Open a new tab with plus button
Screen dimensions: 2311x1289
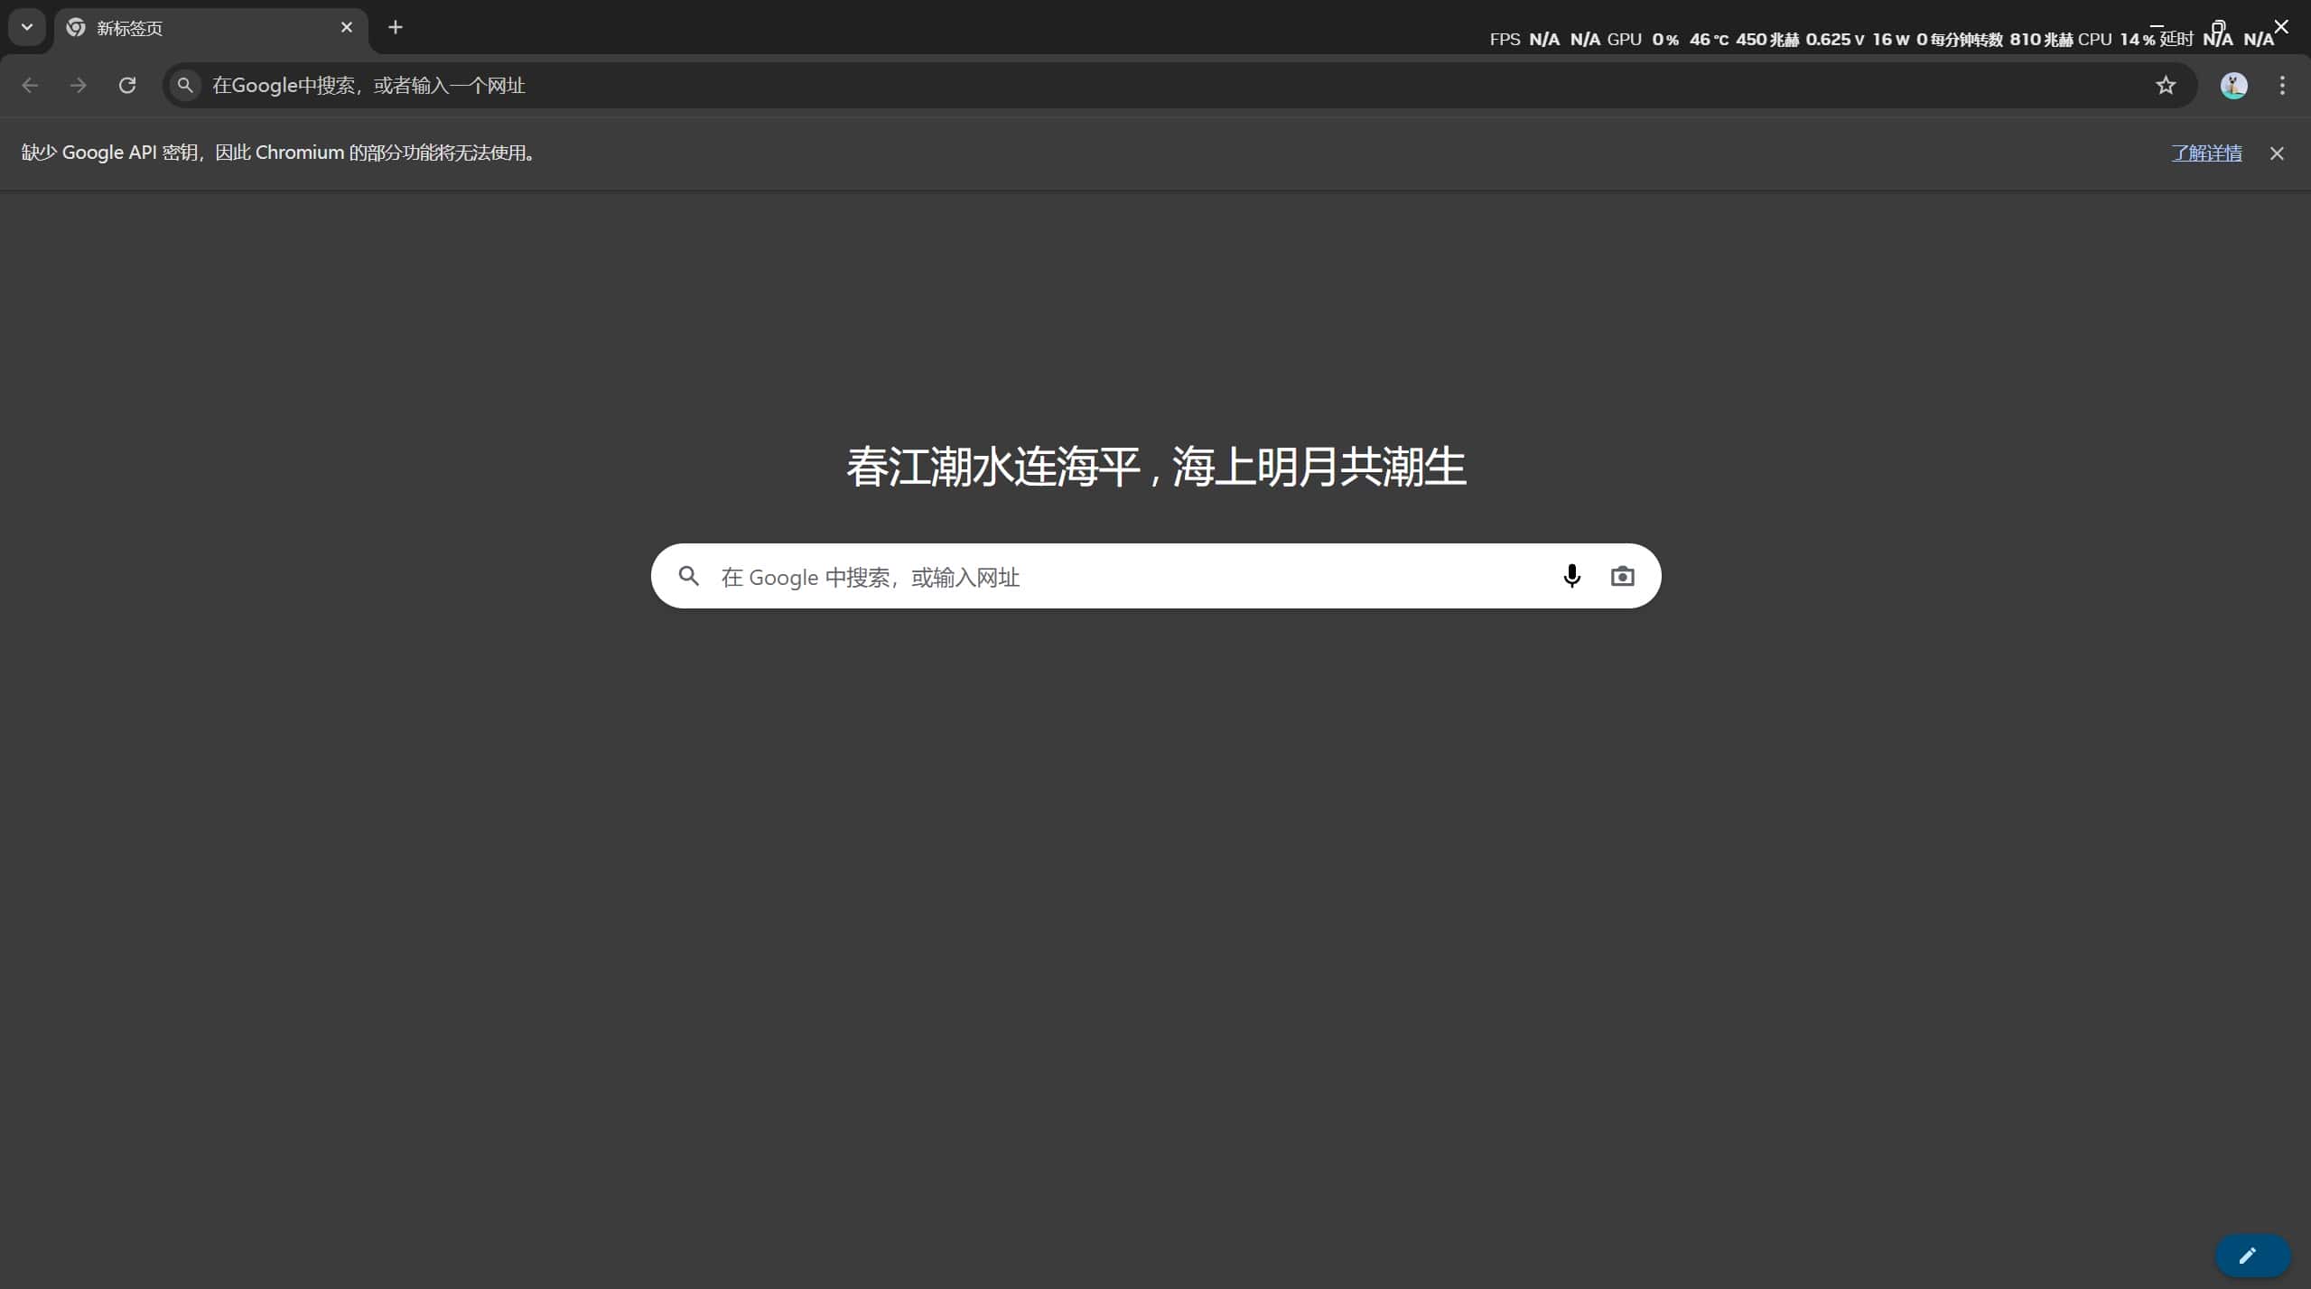396,27
